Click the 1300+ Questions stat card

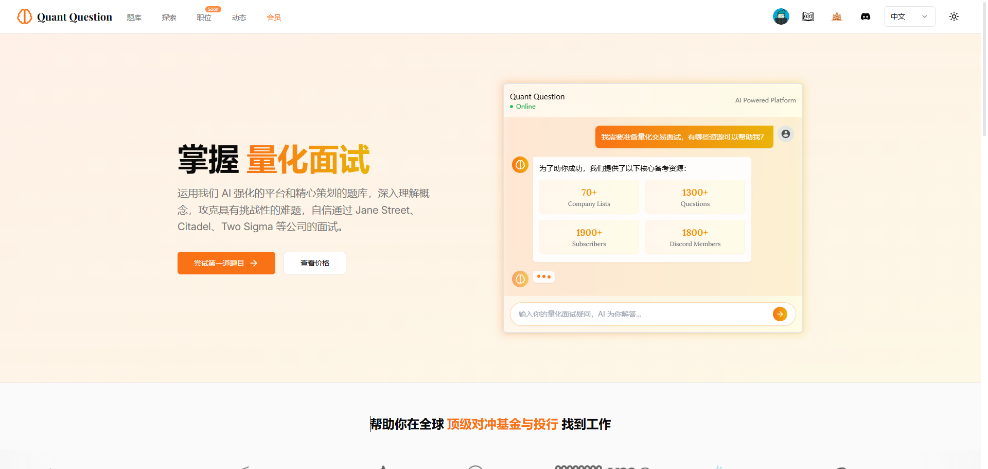tap(695, 197)
